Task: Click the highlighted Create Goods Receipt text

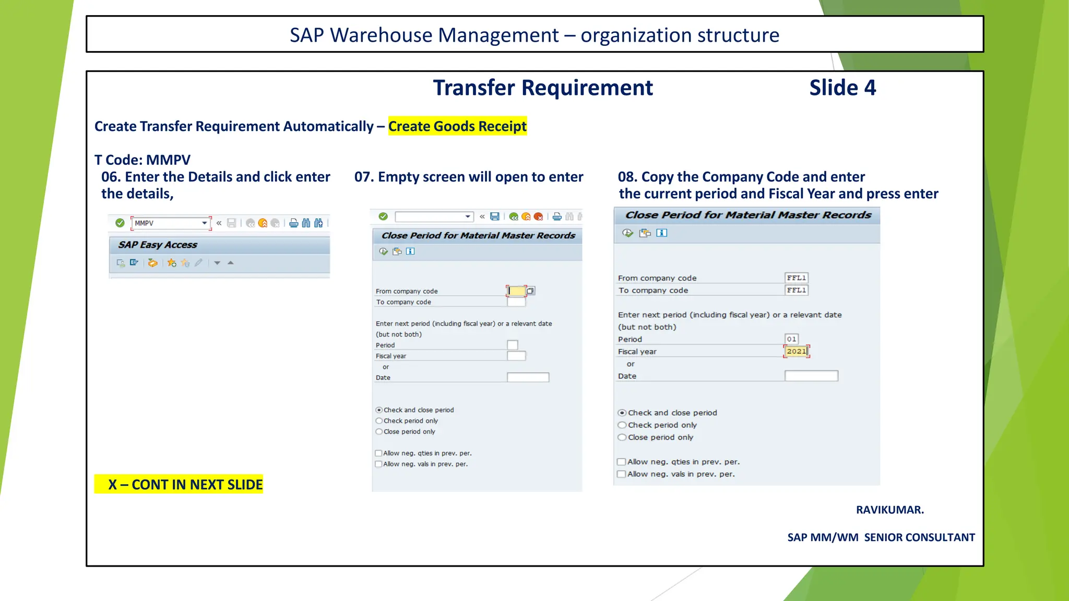Action: point(457,126)
